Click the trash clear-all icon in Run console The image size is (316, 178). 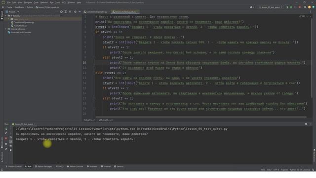point(11,150)
